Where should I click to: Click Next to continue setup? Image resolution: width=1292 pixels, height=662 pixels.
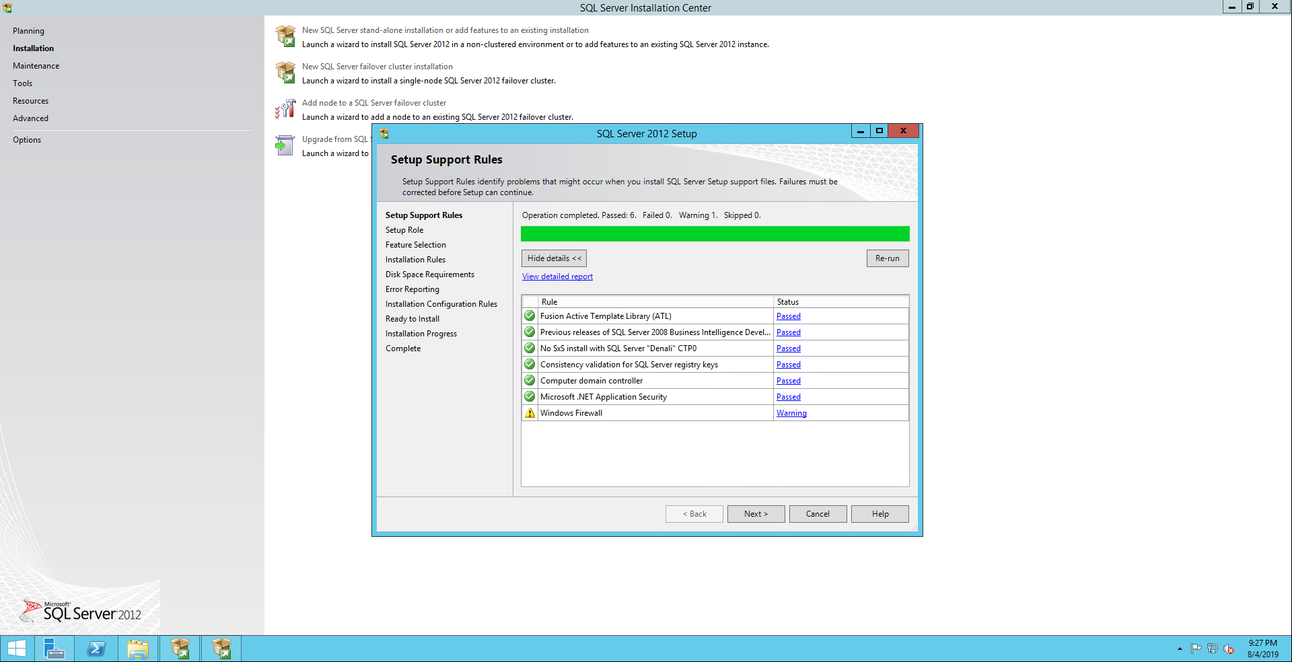[756, 514]
